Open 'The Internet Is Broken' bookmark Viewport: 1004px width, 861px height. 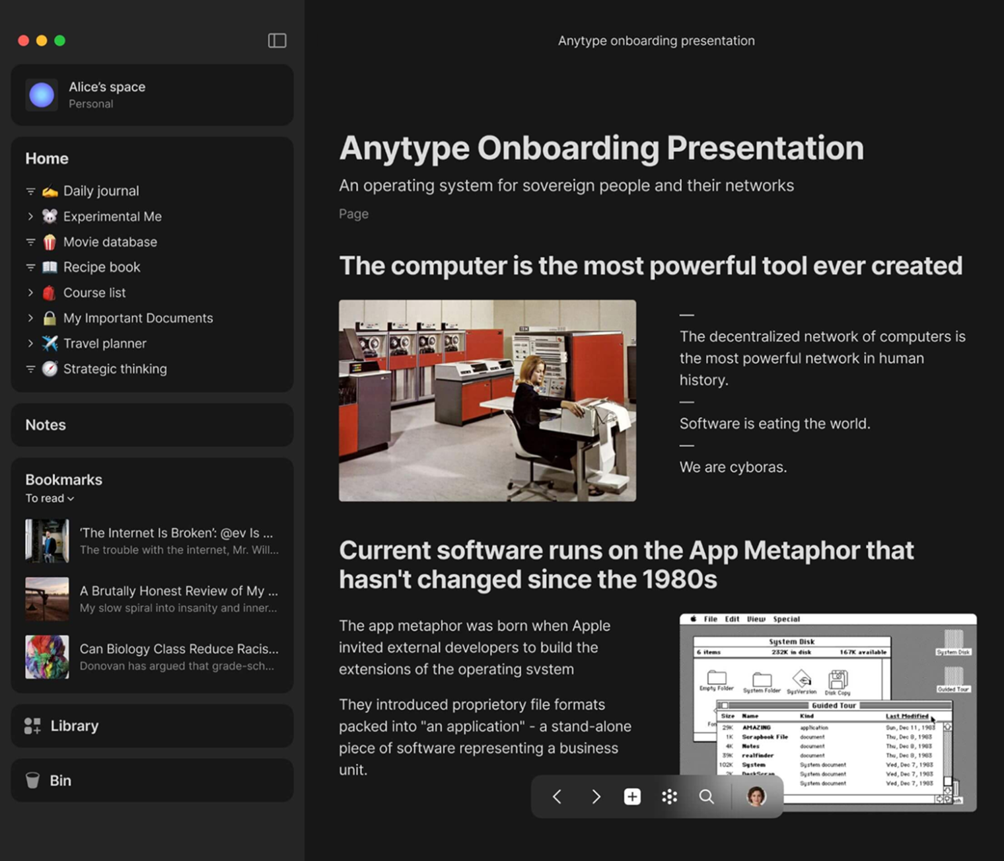tap(152, 541)
